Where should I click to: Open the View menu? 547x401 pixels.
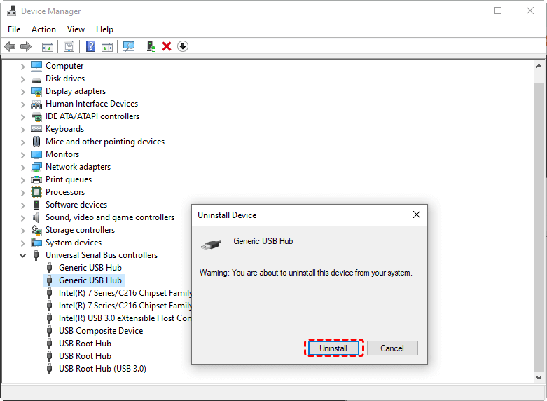(x=76, y=29)
